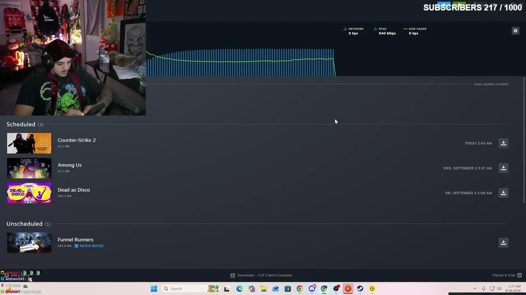Open Copilot from the taskbar

(x=251, y=289)
